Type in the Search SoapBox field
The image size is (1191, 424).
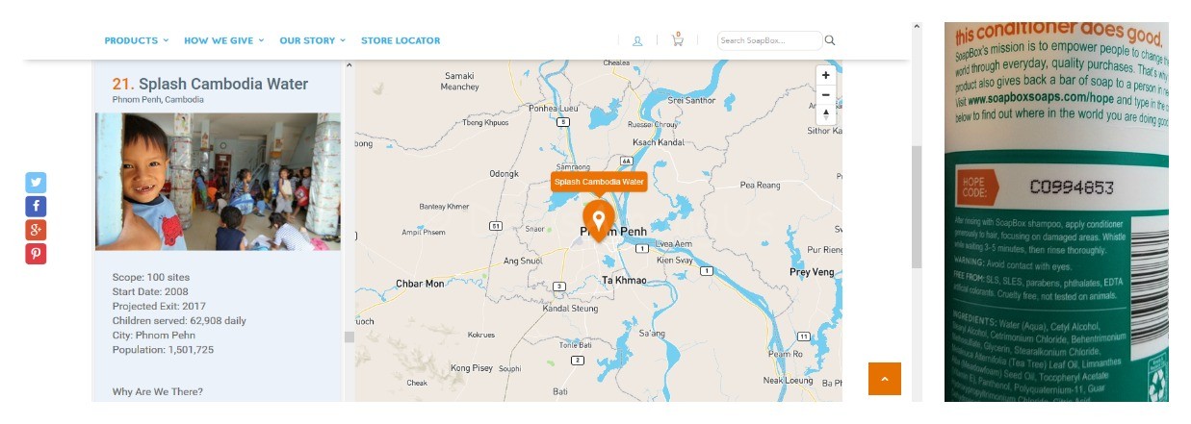coord(768,40)
